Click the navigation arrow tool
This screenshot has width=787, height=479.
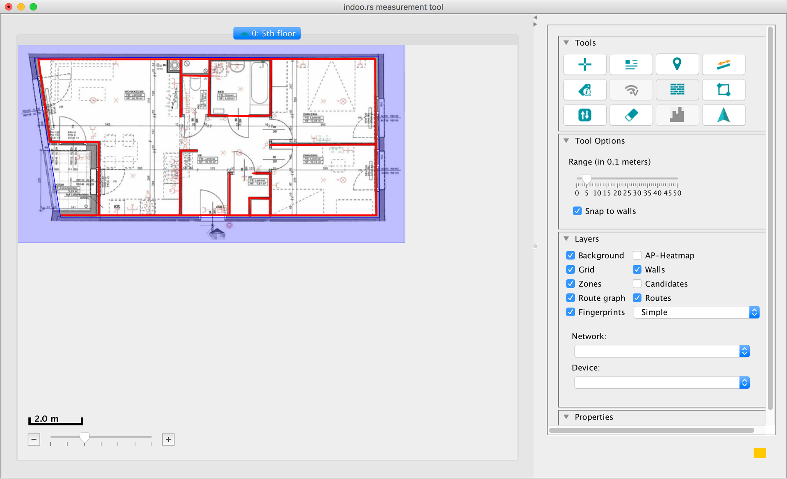pos(723,115)
